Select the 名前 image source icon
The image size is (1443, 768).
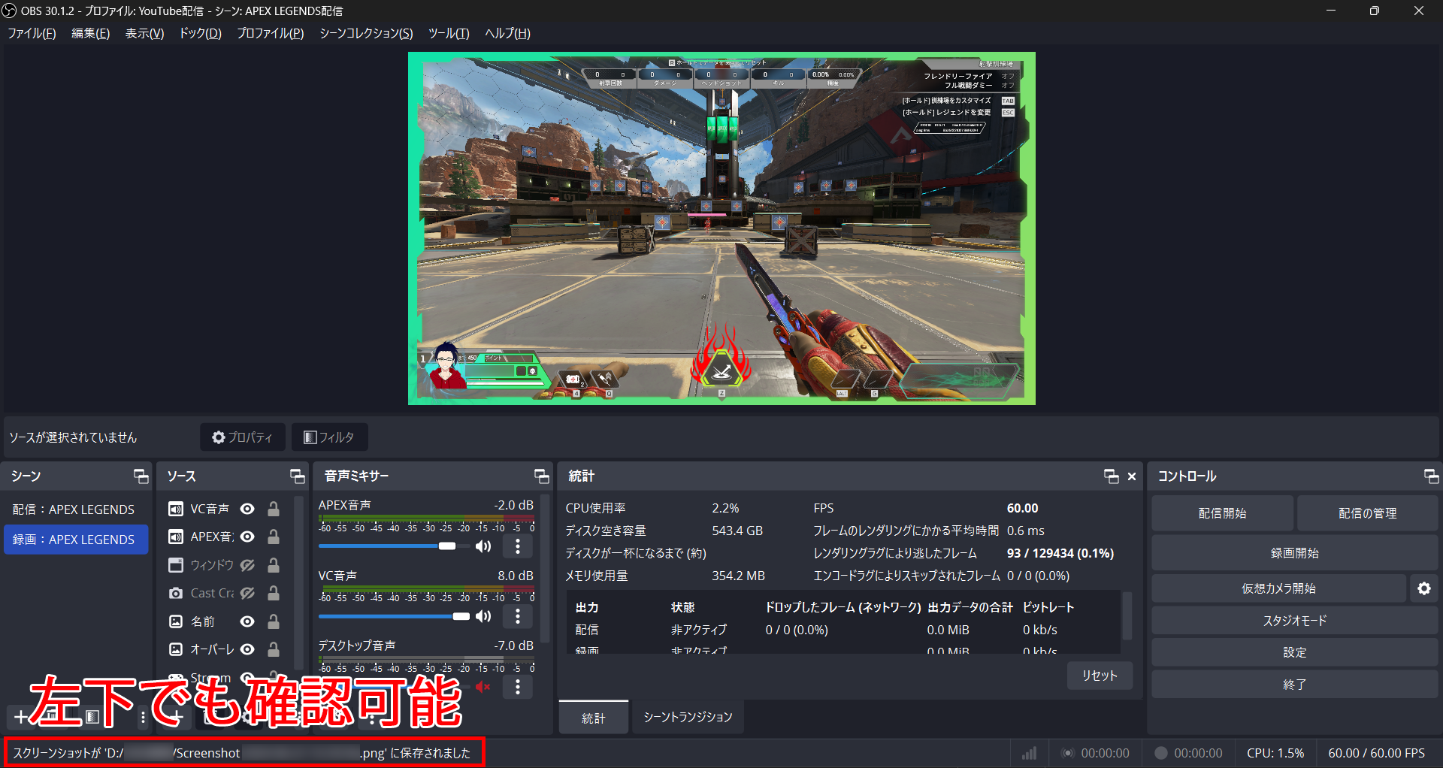tap(176, 621)
